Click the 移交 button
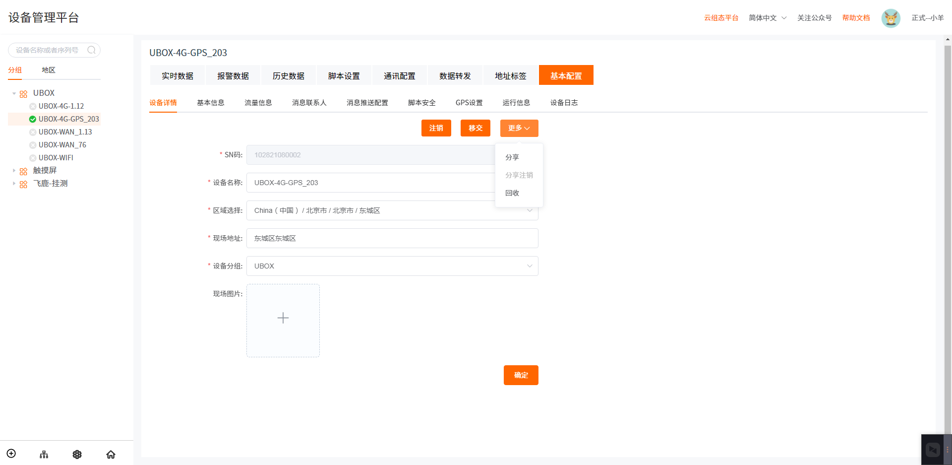 tap(476, 128)
